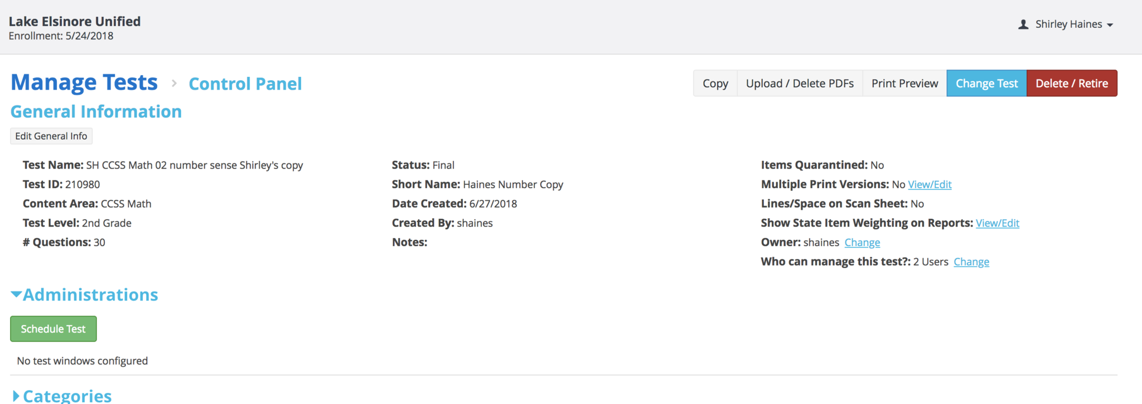Click Edit General Info button
The image size is (1142, 404).
[x=51, y=136]
